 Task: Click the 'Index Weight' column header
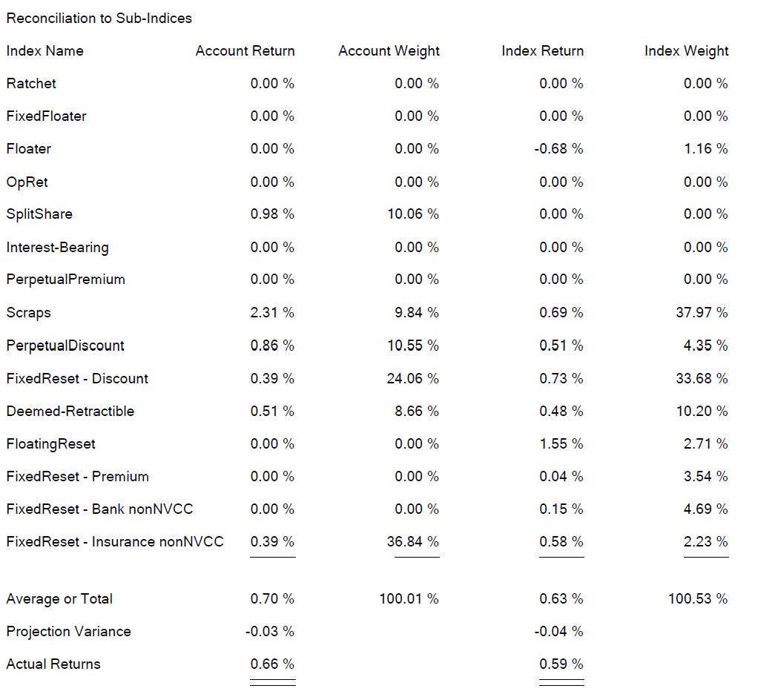click(686, 51)
